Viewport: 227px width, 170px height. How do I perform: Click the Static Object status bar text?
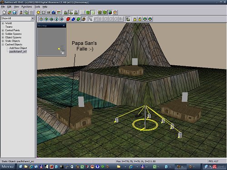(18, 161)
